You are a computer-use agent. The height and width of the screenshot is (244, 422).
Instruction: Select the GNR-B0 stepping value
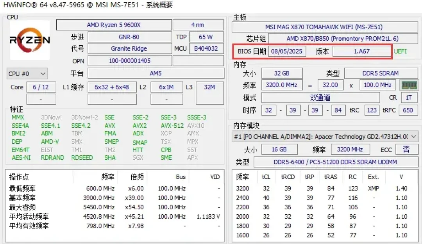click(x=129, y=37)
